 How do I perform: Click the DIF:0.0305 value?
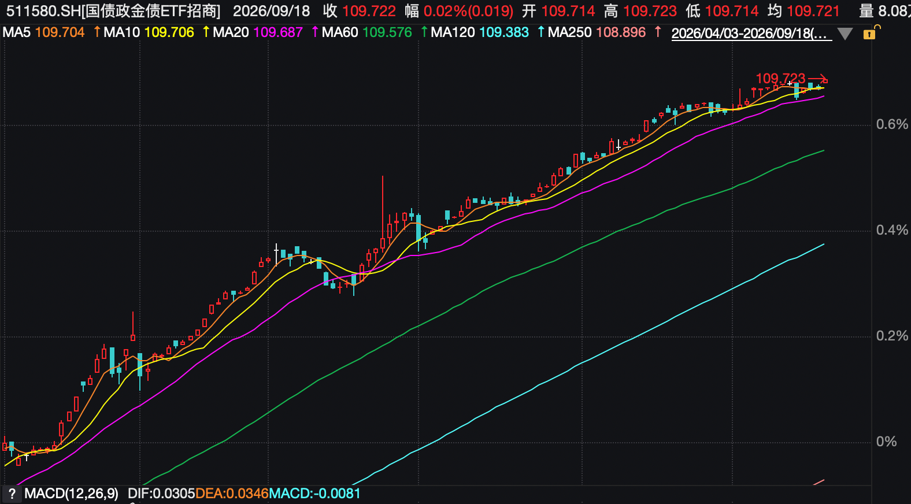click(x=161, y=494)
